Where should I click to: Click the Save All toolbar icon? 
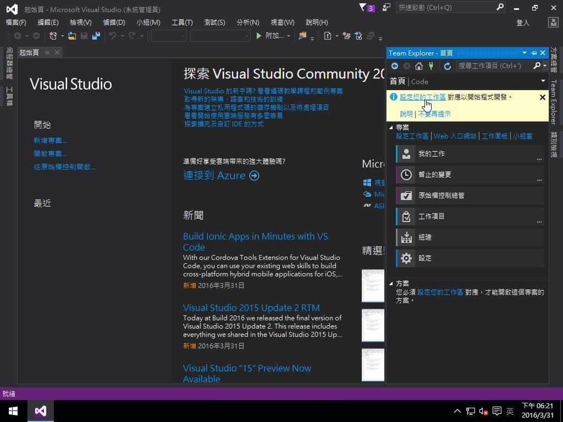click(96, 36)
